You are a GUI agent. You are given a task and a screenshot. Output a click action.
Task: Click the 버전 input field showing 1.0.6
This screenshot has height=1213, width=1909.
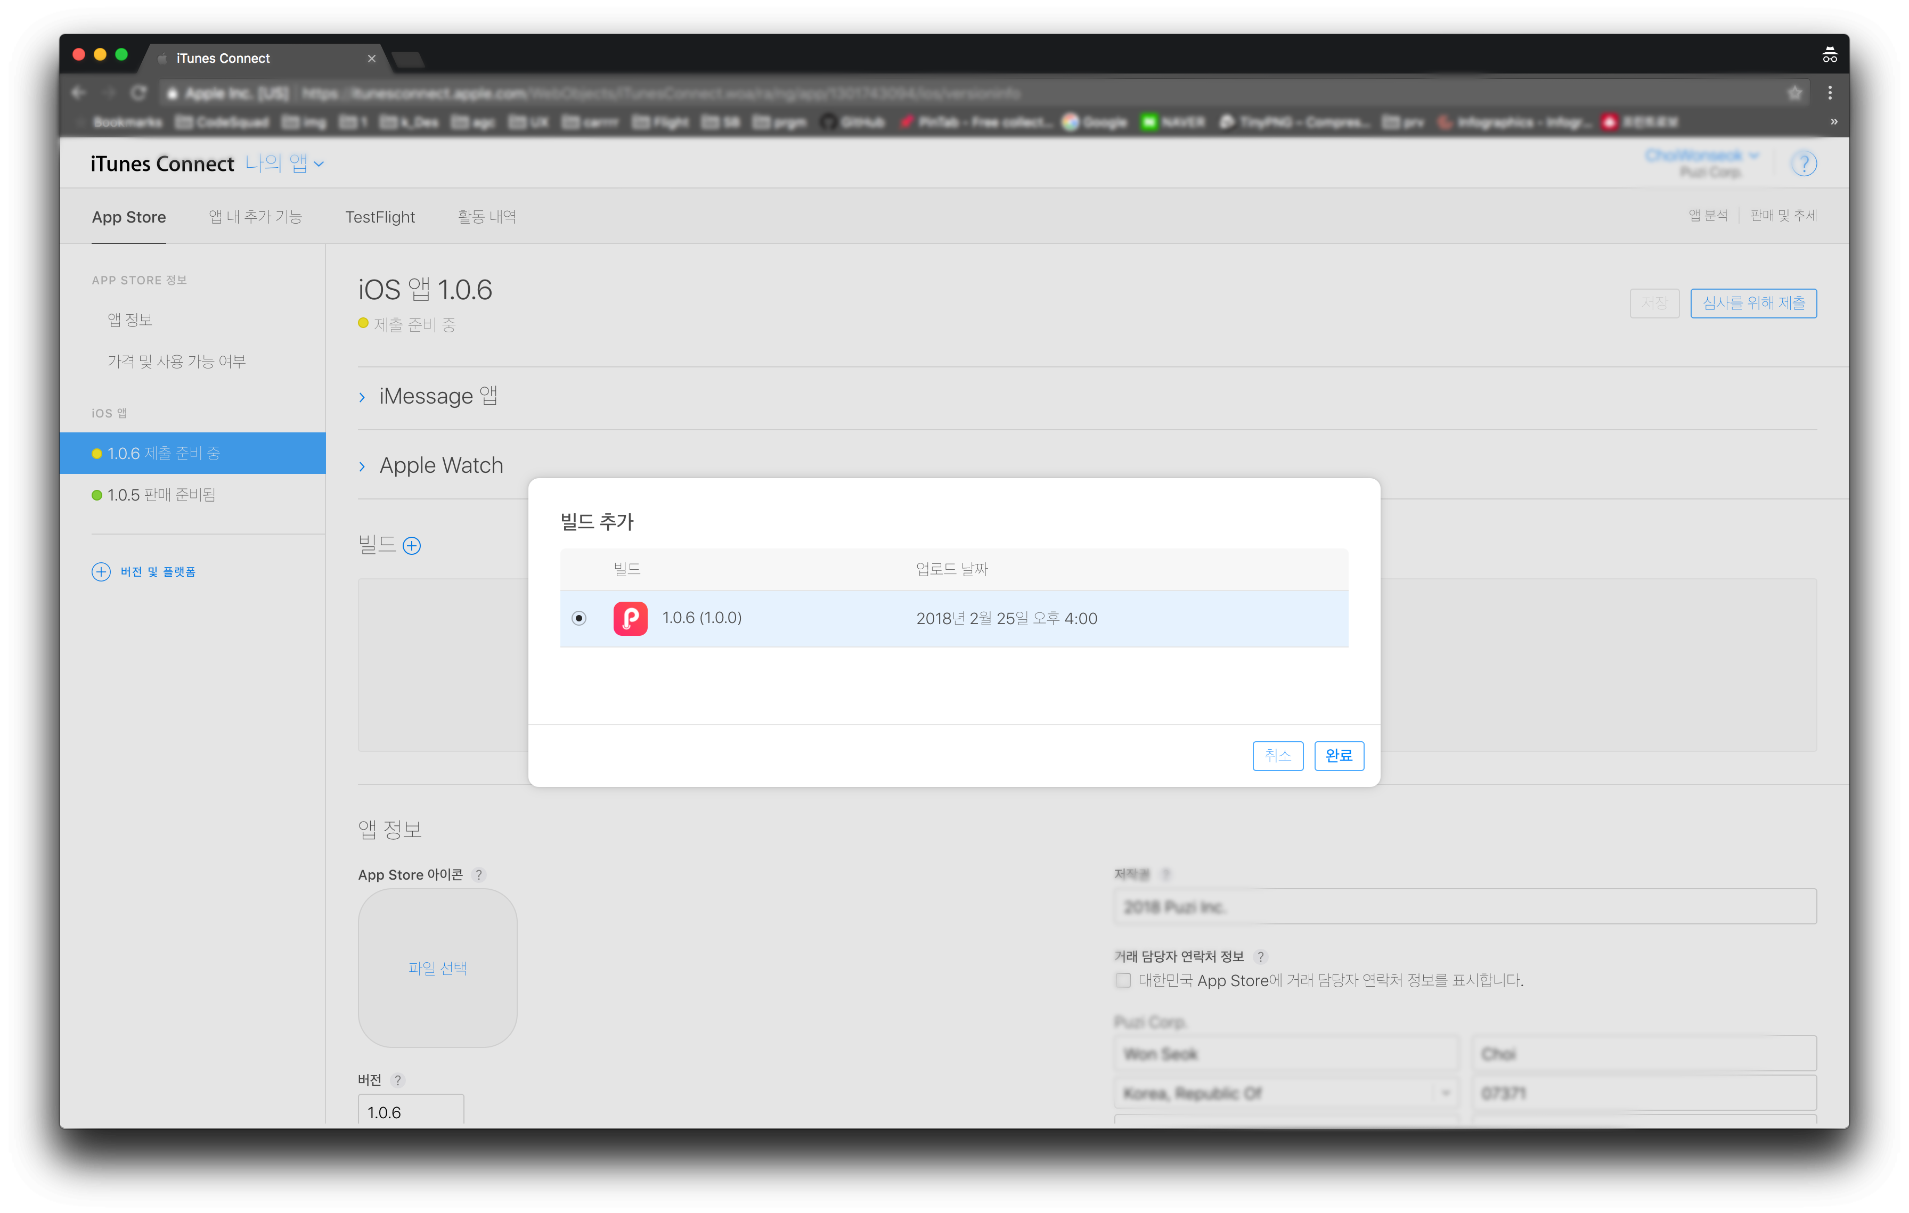point(411,1111)
